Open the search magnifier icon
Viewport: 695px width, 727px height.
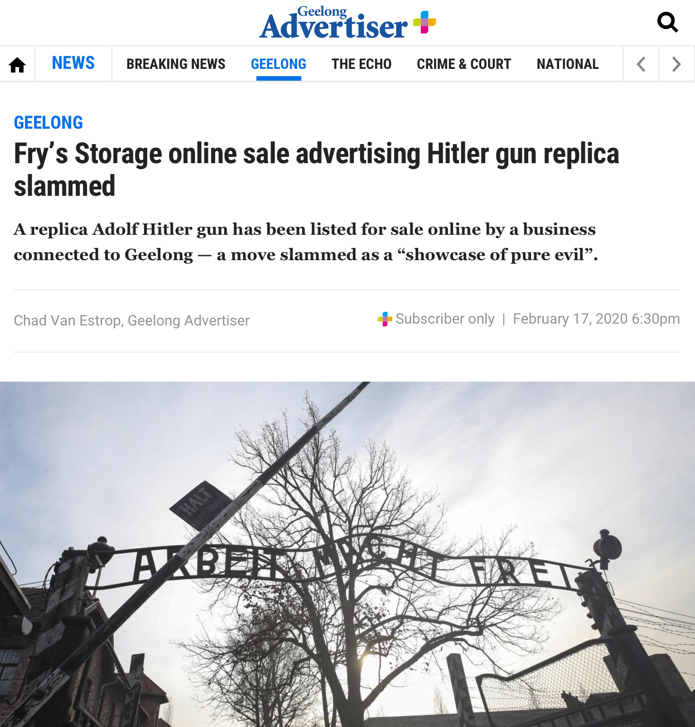pos(667,22)
